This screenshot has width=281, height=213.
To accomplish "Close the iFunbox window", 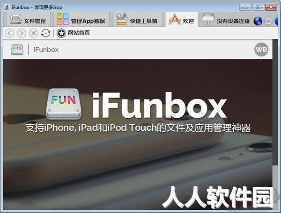I will (271, 7).
